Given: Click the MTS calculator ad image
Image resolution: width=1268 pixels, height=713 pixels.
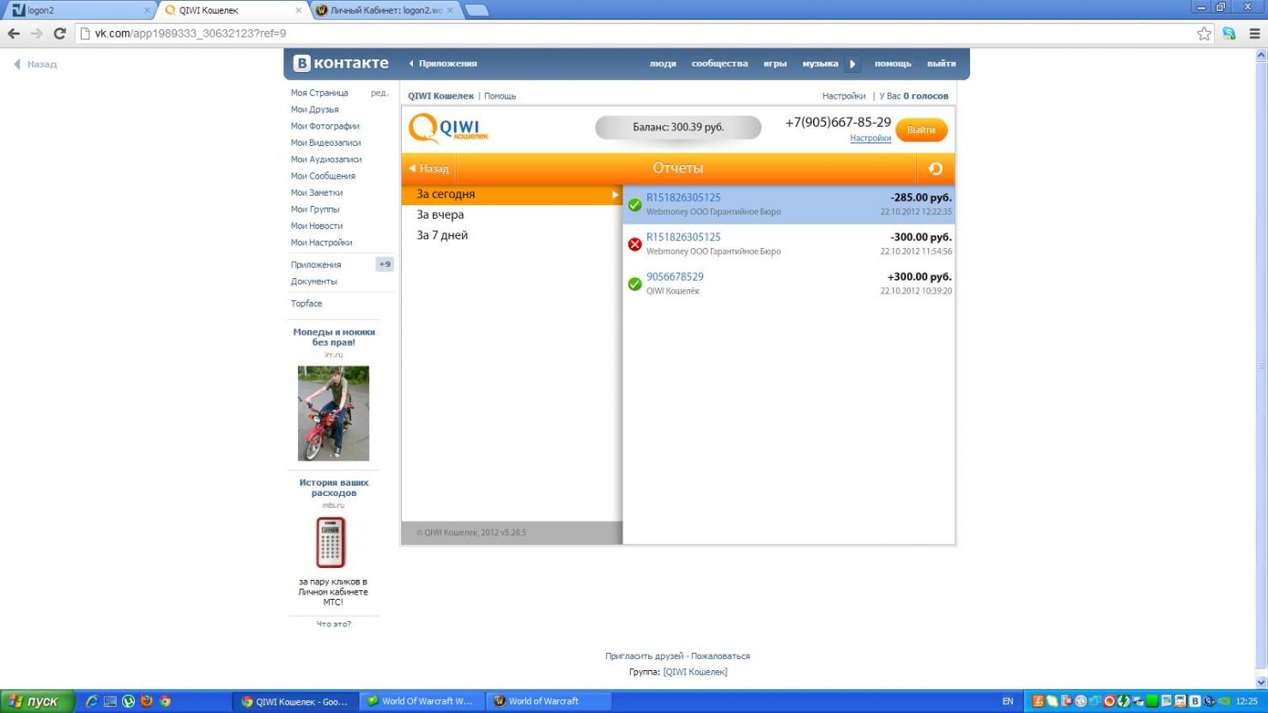Looking at the screenshot, I should point(331,542).
